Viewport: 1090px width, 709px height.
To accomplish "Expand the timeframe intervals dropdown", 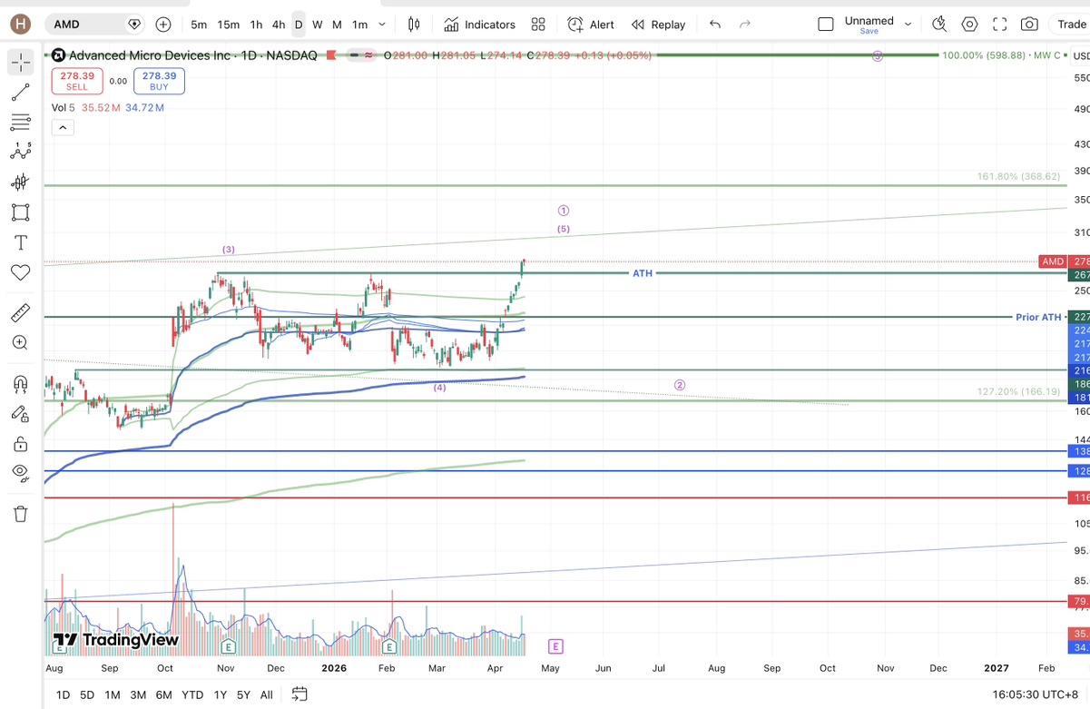I will pyautogui.click(x=382, y=25).
